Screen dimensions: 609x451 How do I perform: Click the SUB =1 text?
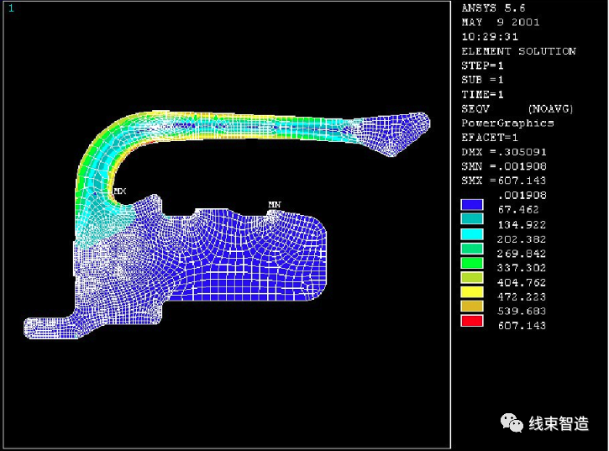(482, 80)
